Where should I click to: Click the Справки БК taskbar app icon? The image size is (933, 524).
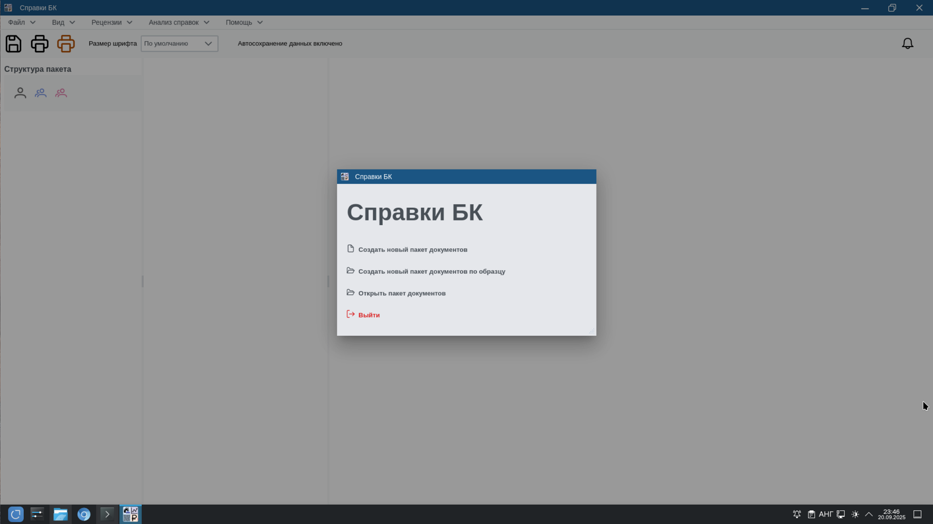click(130, 514)
